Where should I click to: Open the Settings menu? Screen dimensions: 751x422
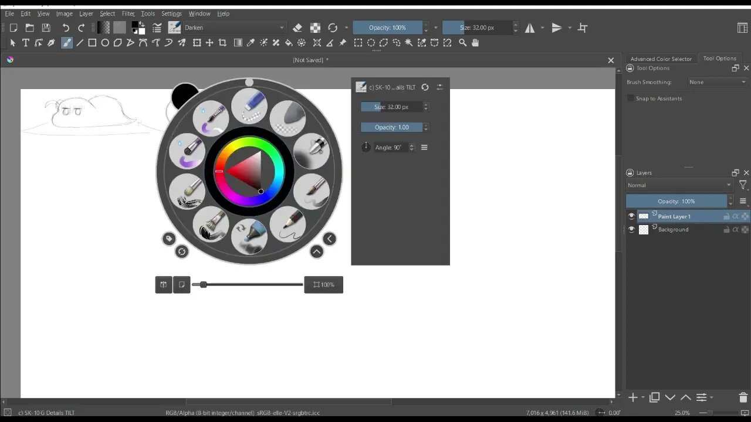tap(171, 13)
